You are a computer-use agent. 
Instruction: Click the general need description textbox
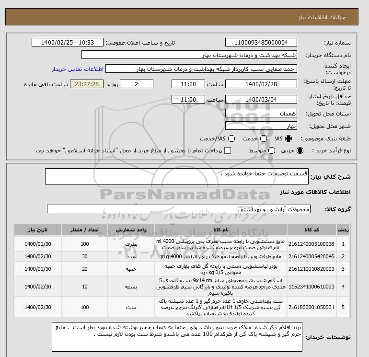pyautogui.click(x=177, y=176)
